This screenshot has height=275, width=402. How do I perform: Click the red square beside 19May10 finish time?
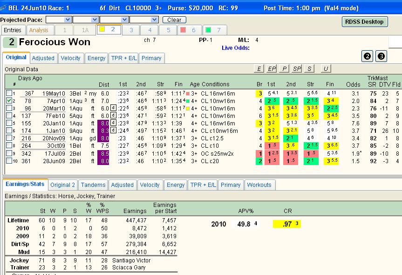188,94
